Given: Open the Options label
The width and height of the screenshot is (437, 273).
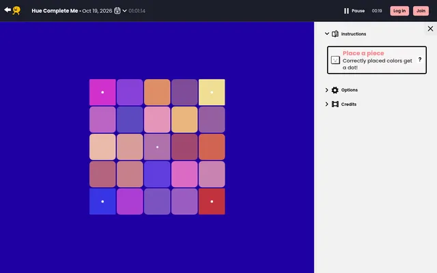Looking at the screenshot, I should coord(349,90).
